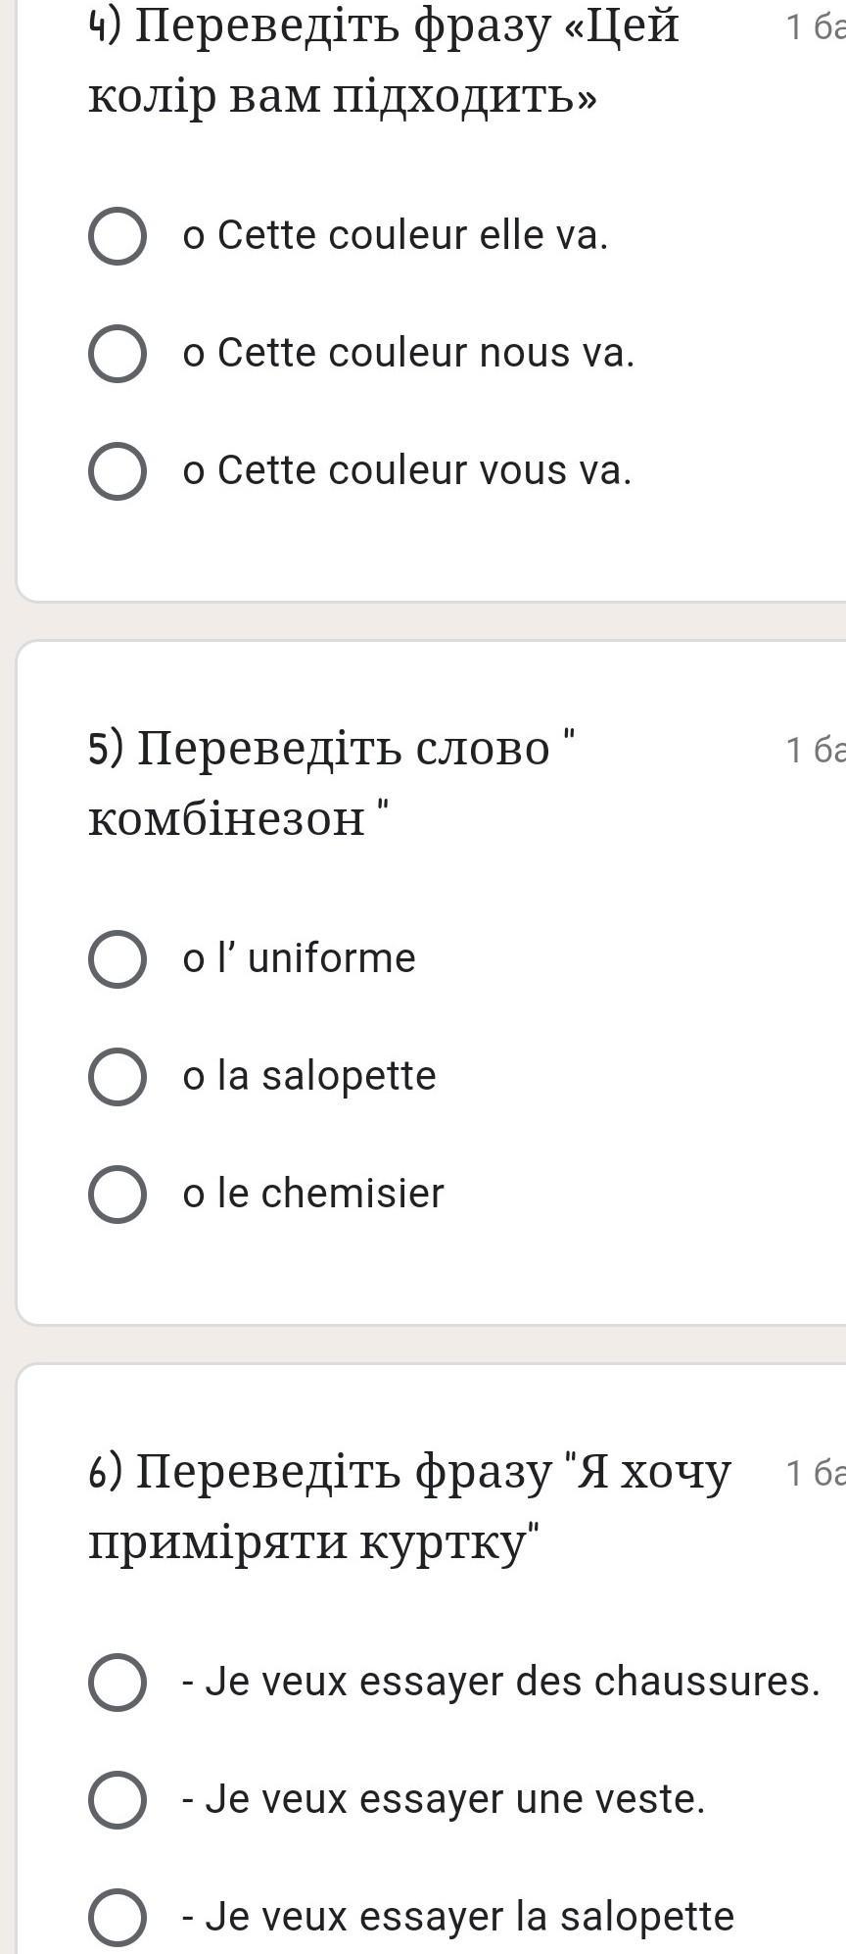Image resolution: width=846 pixels, height=1954 pixels.
Task: Pick the radio circle next to 'la salopette'
Action: point(117,1077)
